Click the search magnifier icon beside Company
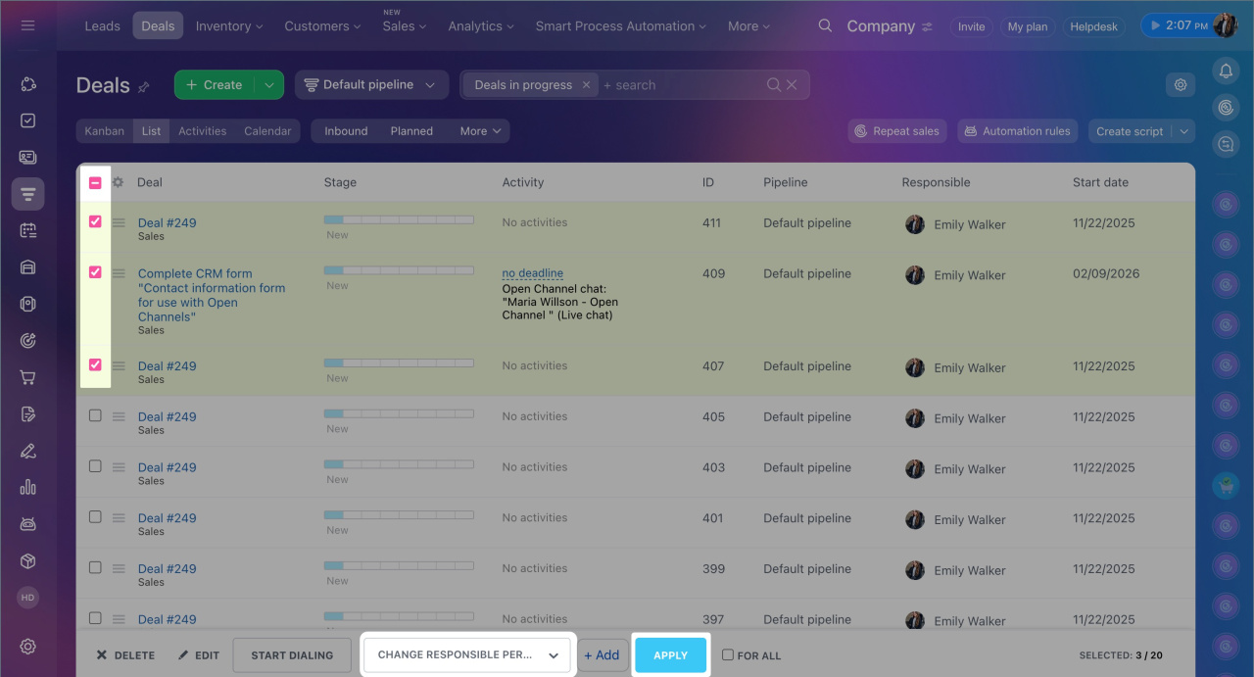Viewport: 1254px width, 677px height. coord(826,25)
